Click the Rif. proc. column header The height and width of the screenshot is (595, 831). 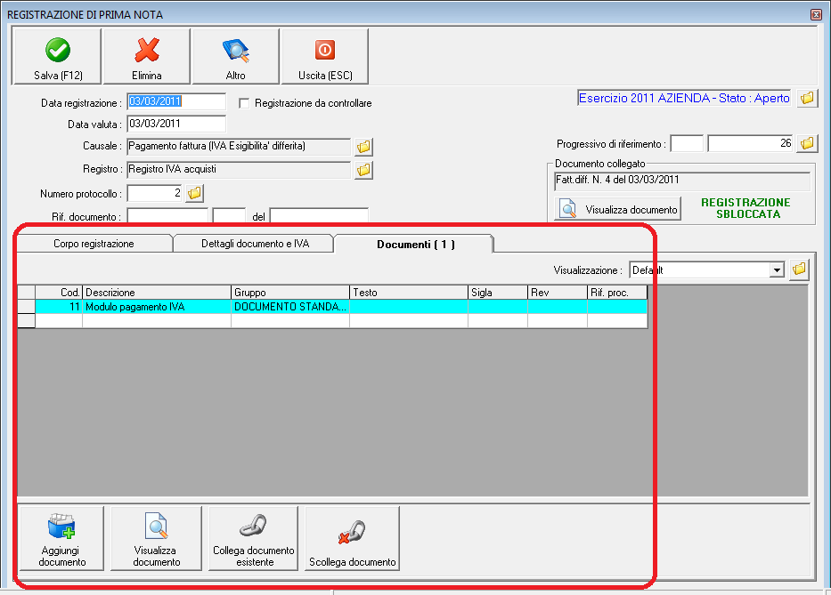pyautogui.click(x=617, y=293)
